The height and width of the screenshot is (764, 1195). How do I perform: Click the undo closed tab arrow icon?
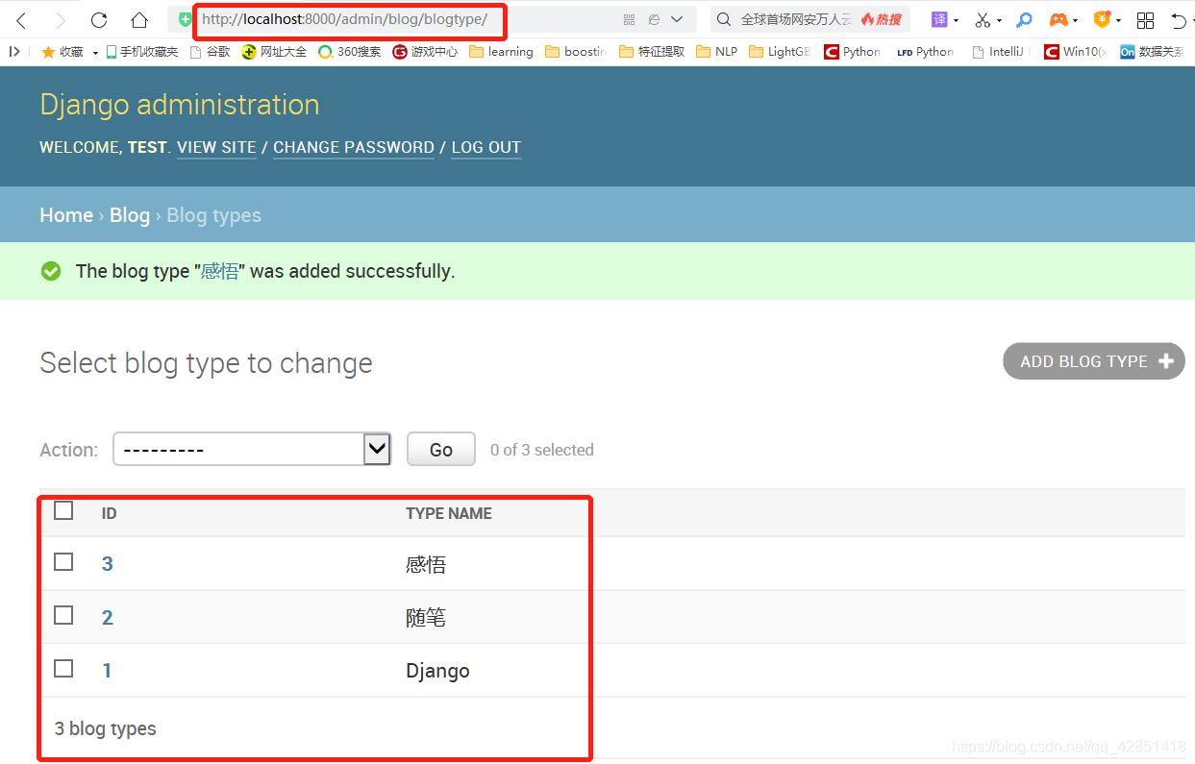pos(1179,20)
